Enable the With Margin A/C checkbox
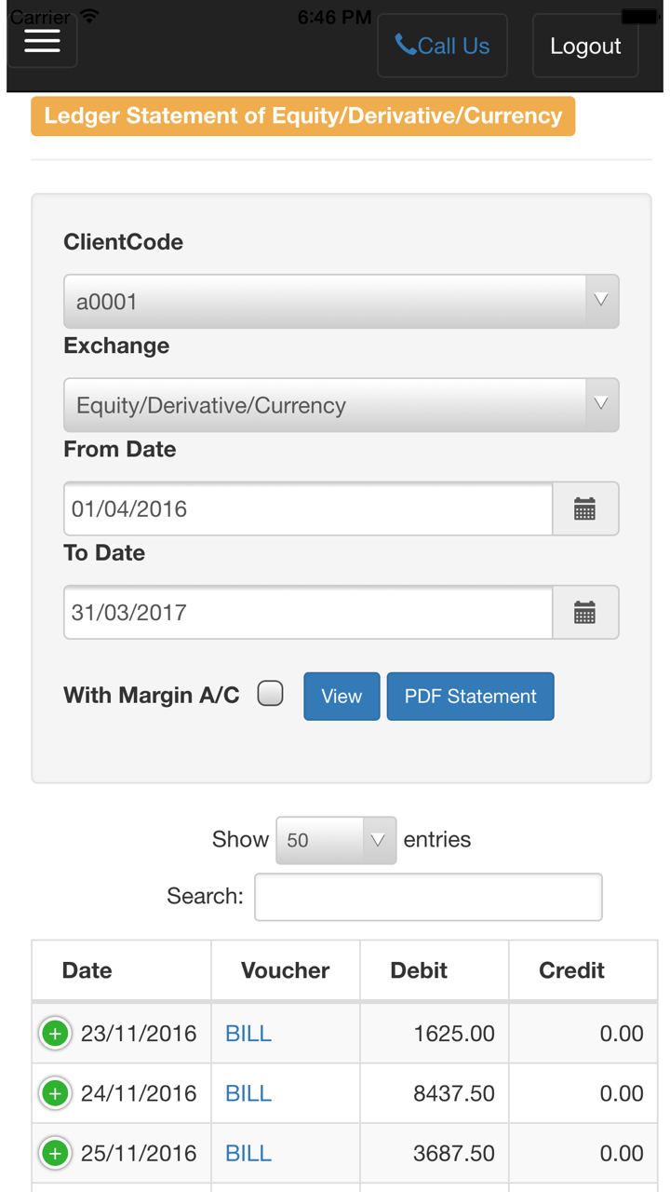Screen dimensions: 670x1192 271,694
